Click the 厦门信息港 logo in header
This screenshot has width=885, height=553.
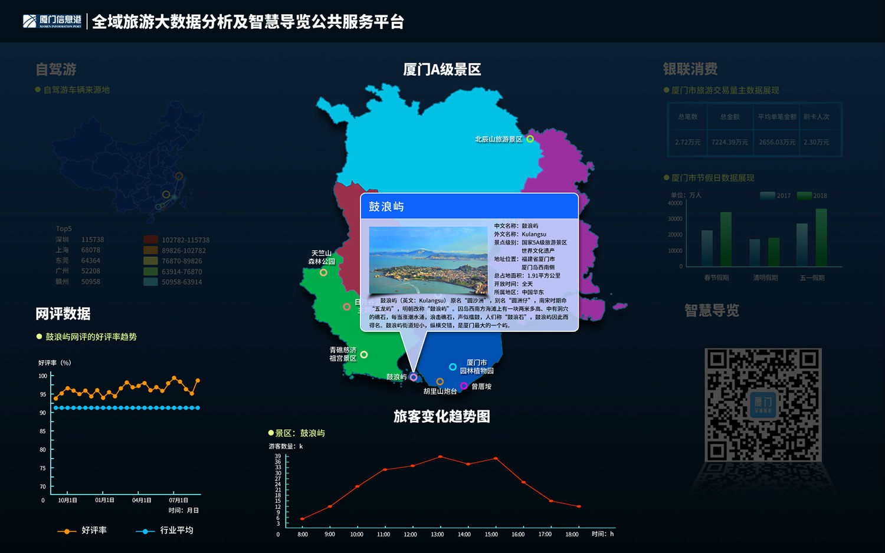(x=52, y=22)
